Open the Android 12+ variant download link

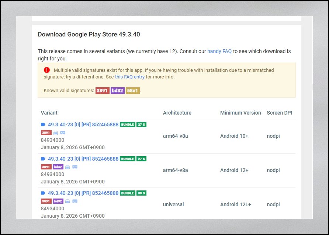point(83,159)
